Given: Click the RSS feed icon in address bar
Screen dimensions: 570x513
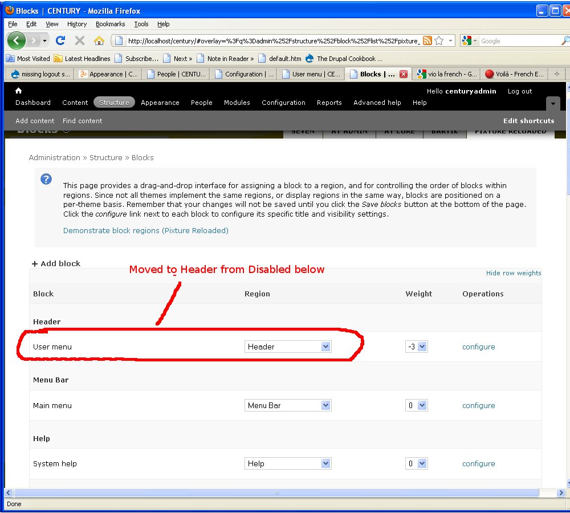Looking at the screenshot, I should [x=427, y=40].
